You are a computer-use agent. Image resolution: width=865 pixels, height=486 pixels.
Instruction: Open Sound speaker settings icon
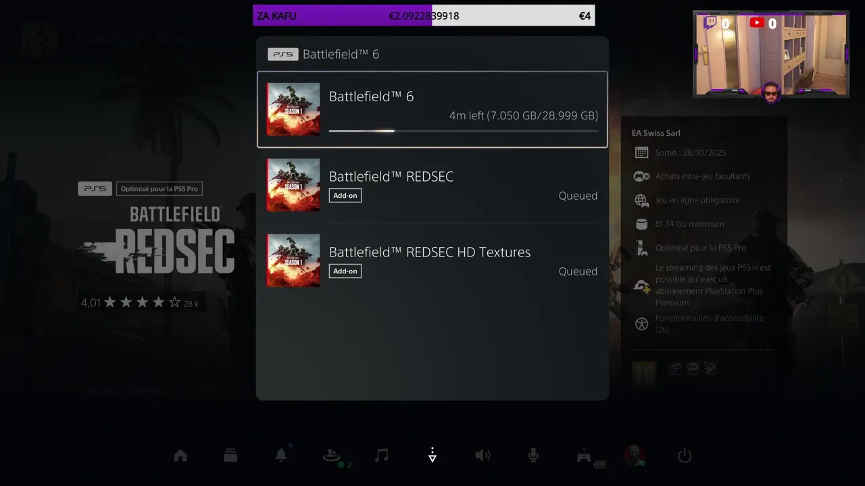[x=483, y=456]
